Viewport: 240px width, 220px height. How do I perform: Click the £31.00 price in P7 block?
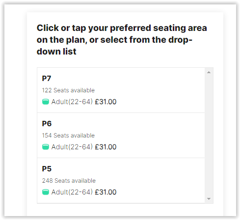coord(106,102)
